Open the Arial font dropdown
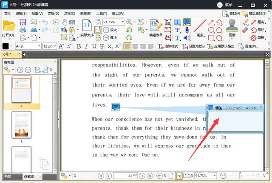Viewport: 272px width, 183px height. point(38,46)
